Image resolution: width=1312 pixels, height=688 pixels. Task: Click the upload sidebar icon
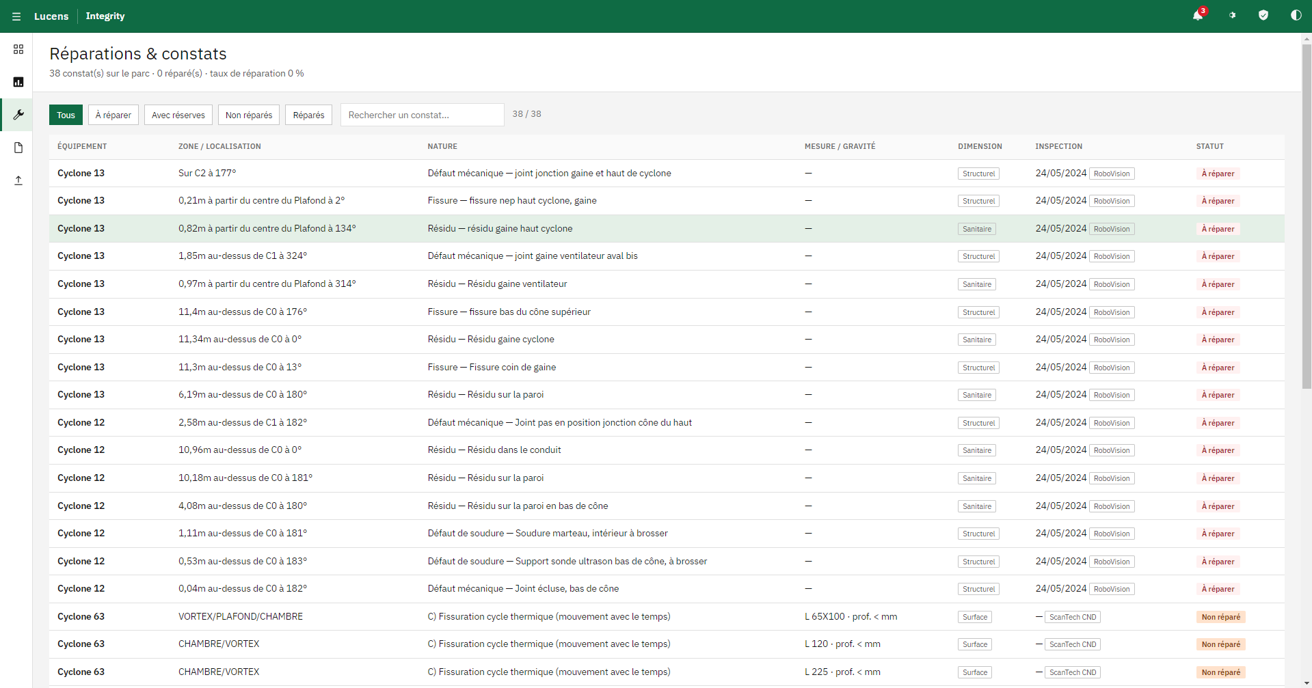[18, 180]
